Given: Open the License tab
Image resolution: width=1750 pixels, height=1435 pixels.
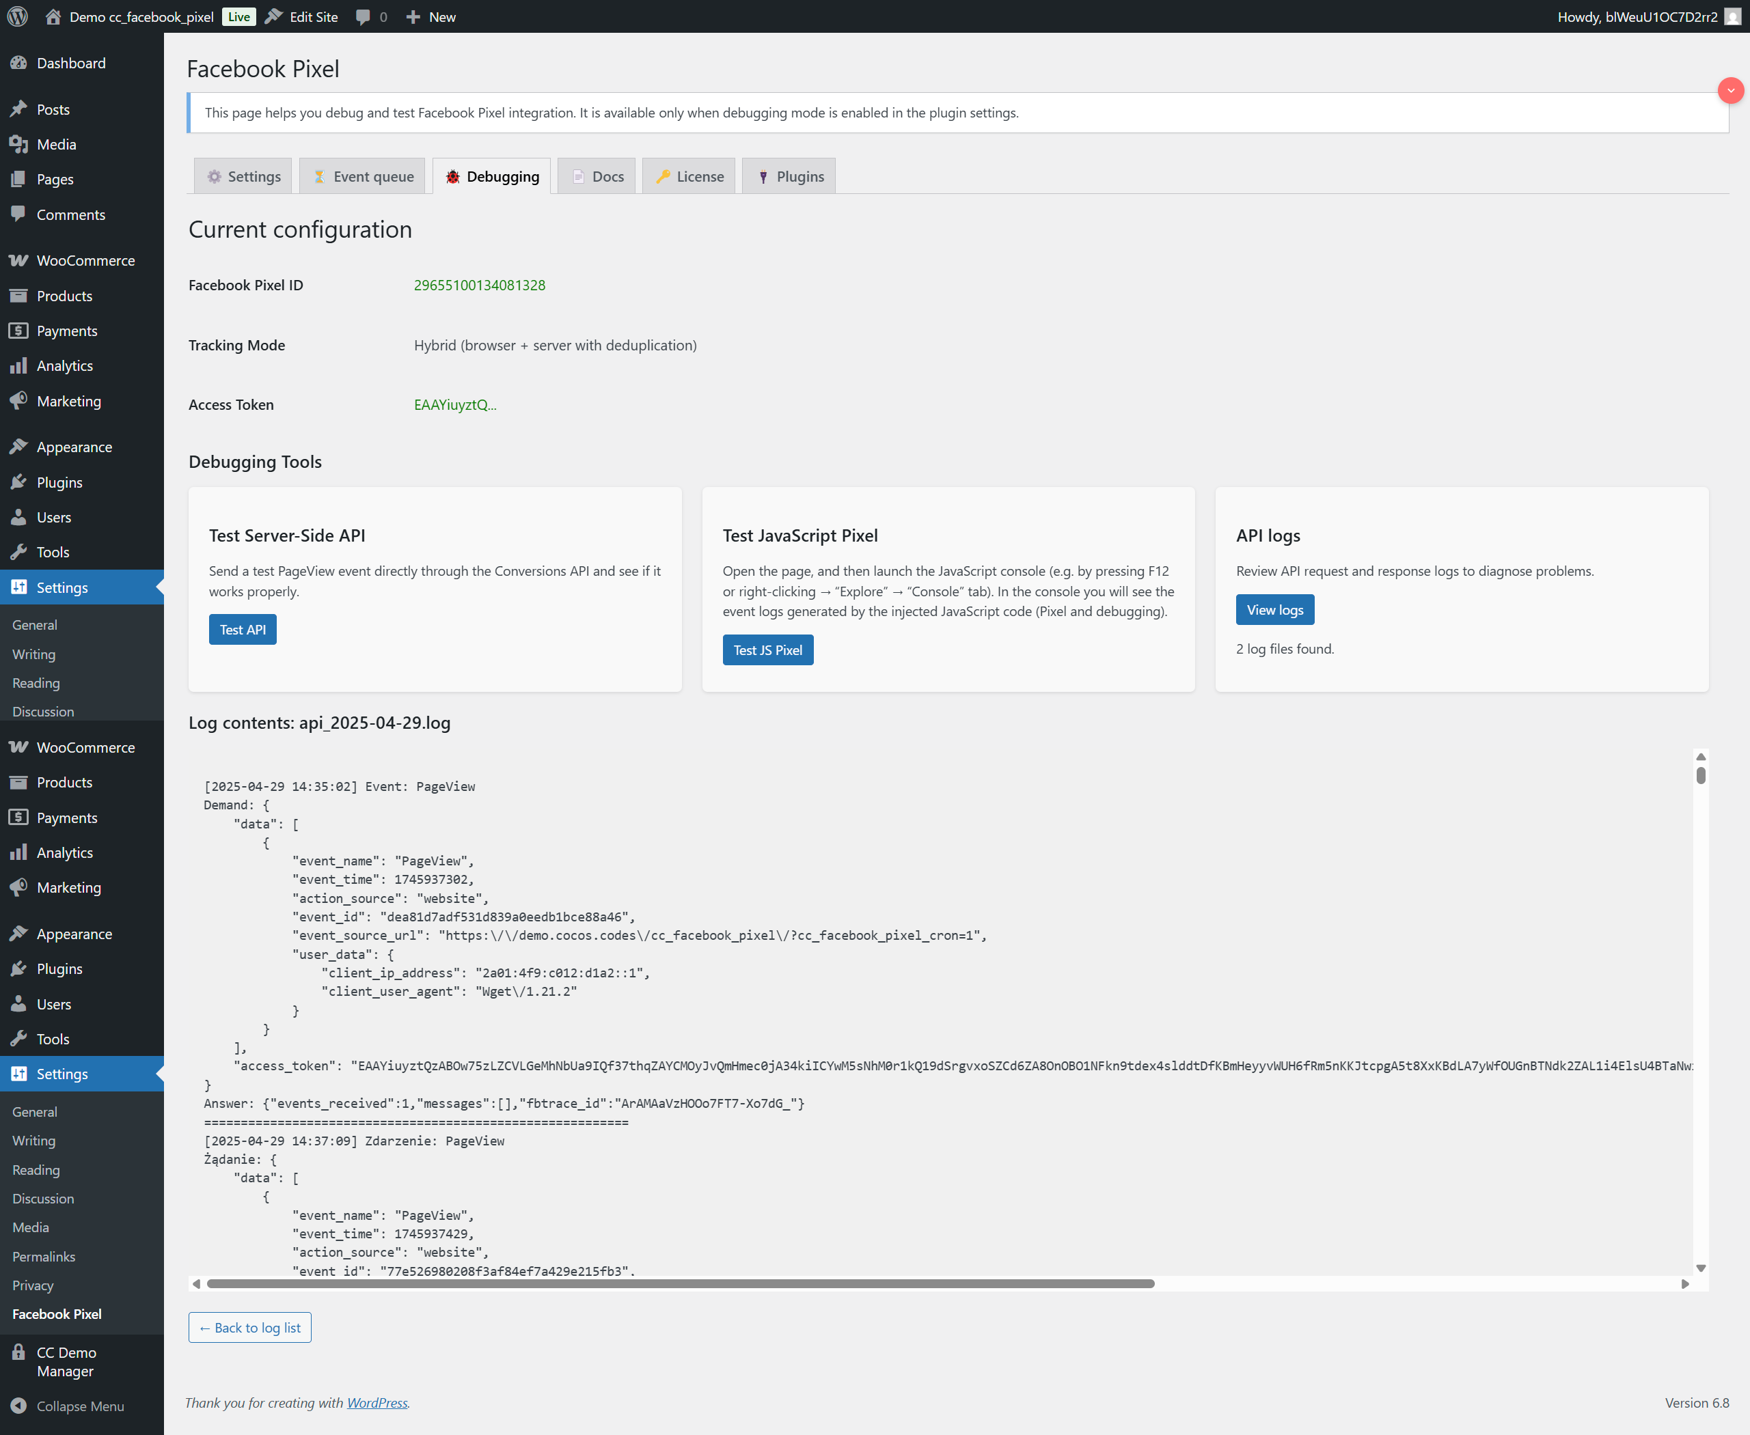Looking at the screenshot, I should 689,176.
